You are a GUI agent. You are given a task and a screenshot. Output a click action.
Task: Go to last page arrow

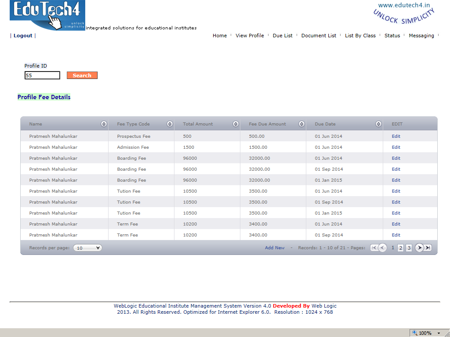pyautogui.click(x=428, y=247)
